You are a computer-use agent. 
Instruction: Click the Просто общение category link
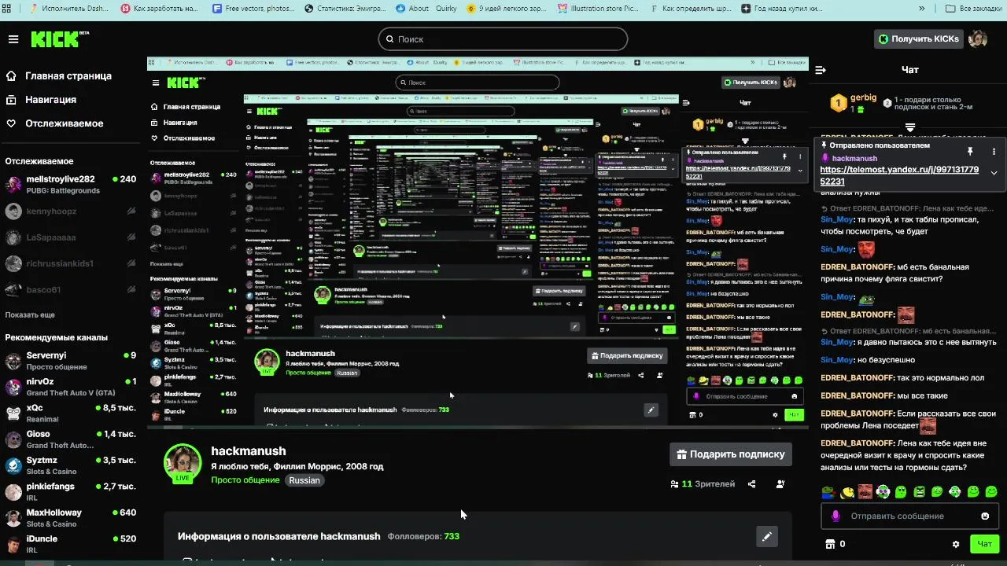(245, 480)
